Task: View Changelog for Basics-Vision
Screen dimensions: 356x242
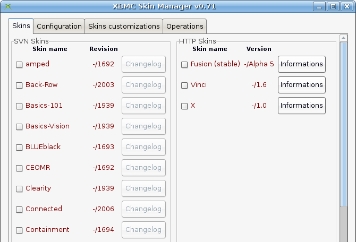Action: click(x=143, y=126)
